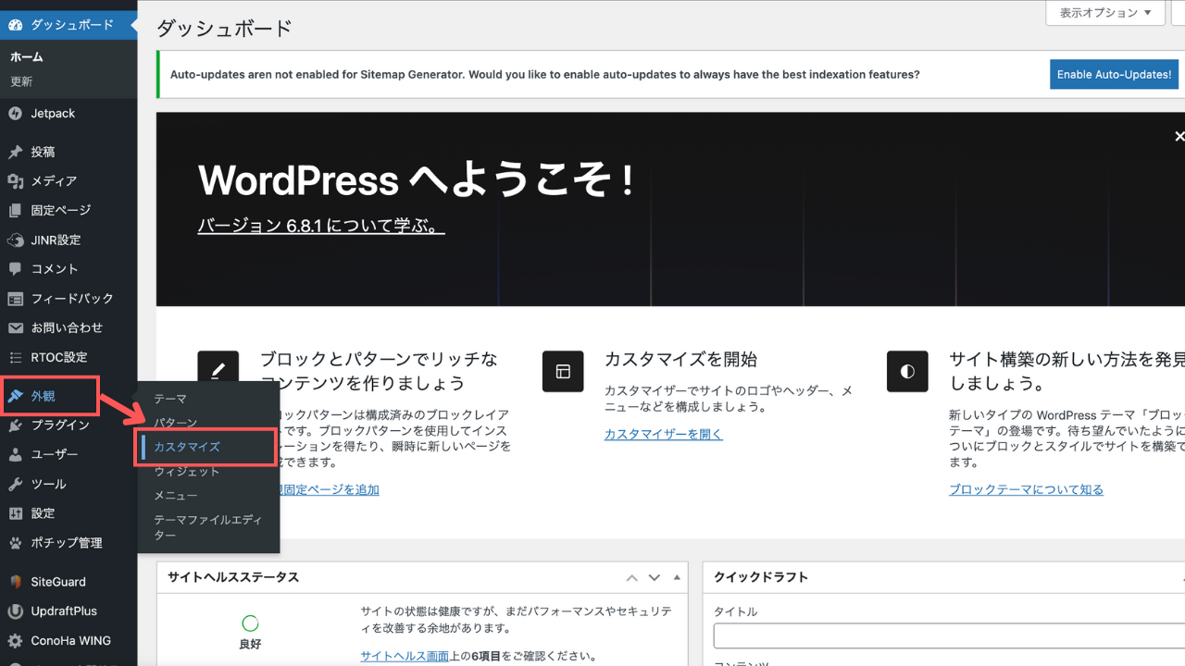
Task: Click the half-circle contrast icon in welcome panel
Action: point(907,372)
